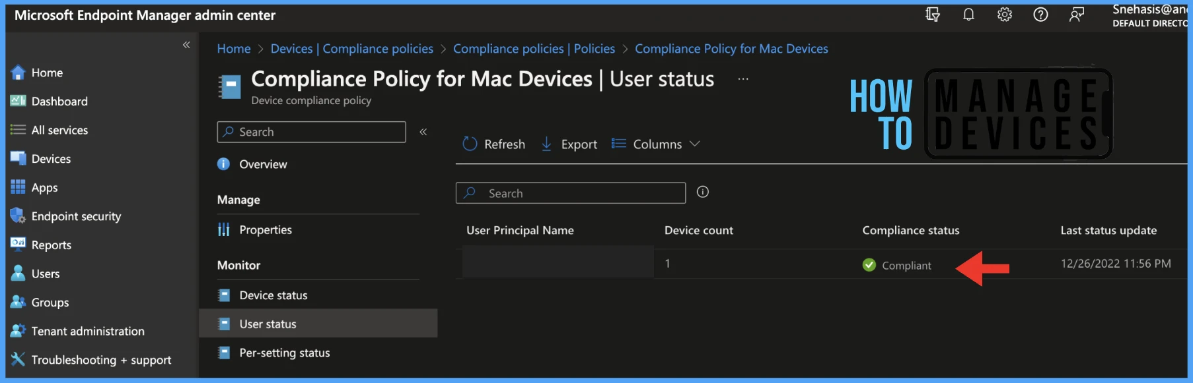Click the Apps grid icon
Viewport: 1193px width, 383px height.
(18, 187)
